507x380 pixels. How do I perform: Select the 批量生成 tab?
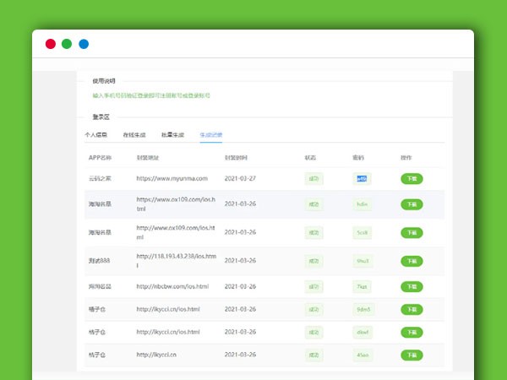173,134
